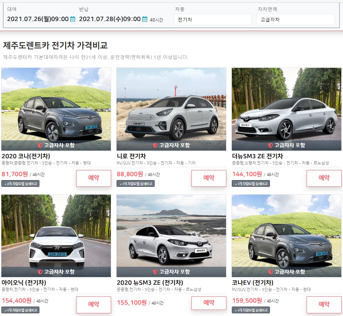
Task: Expand +1개 차량모델 상세비교 under 니로 전기차
Action: coord(136,183)
